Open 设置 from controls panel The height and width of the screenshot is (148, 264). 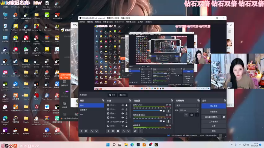214,126
